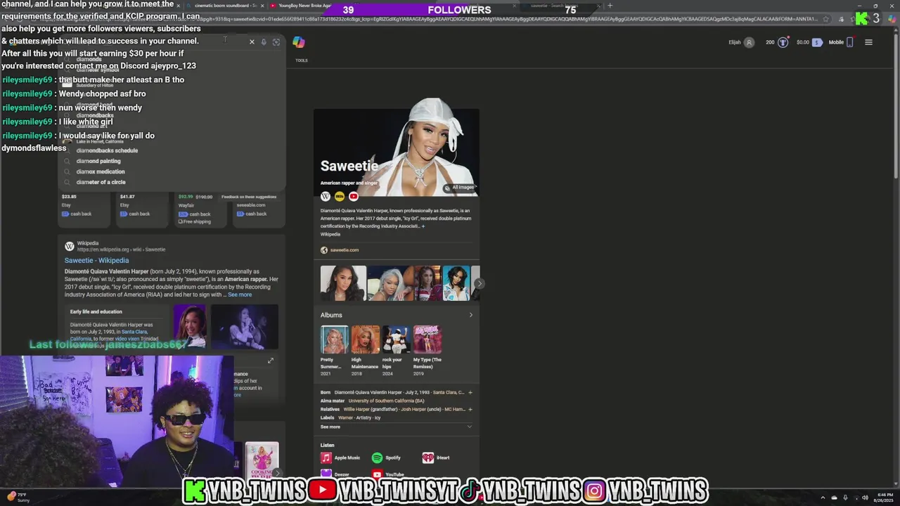
Task: Click the Elijah account avatar icon
Action: [749, 42]
